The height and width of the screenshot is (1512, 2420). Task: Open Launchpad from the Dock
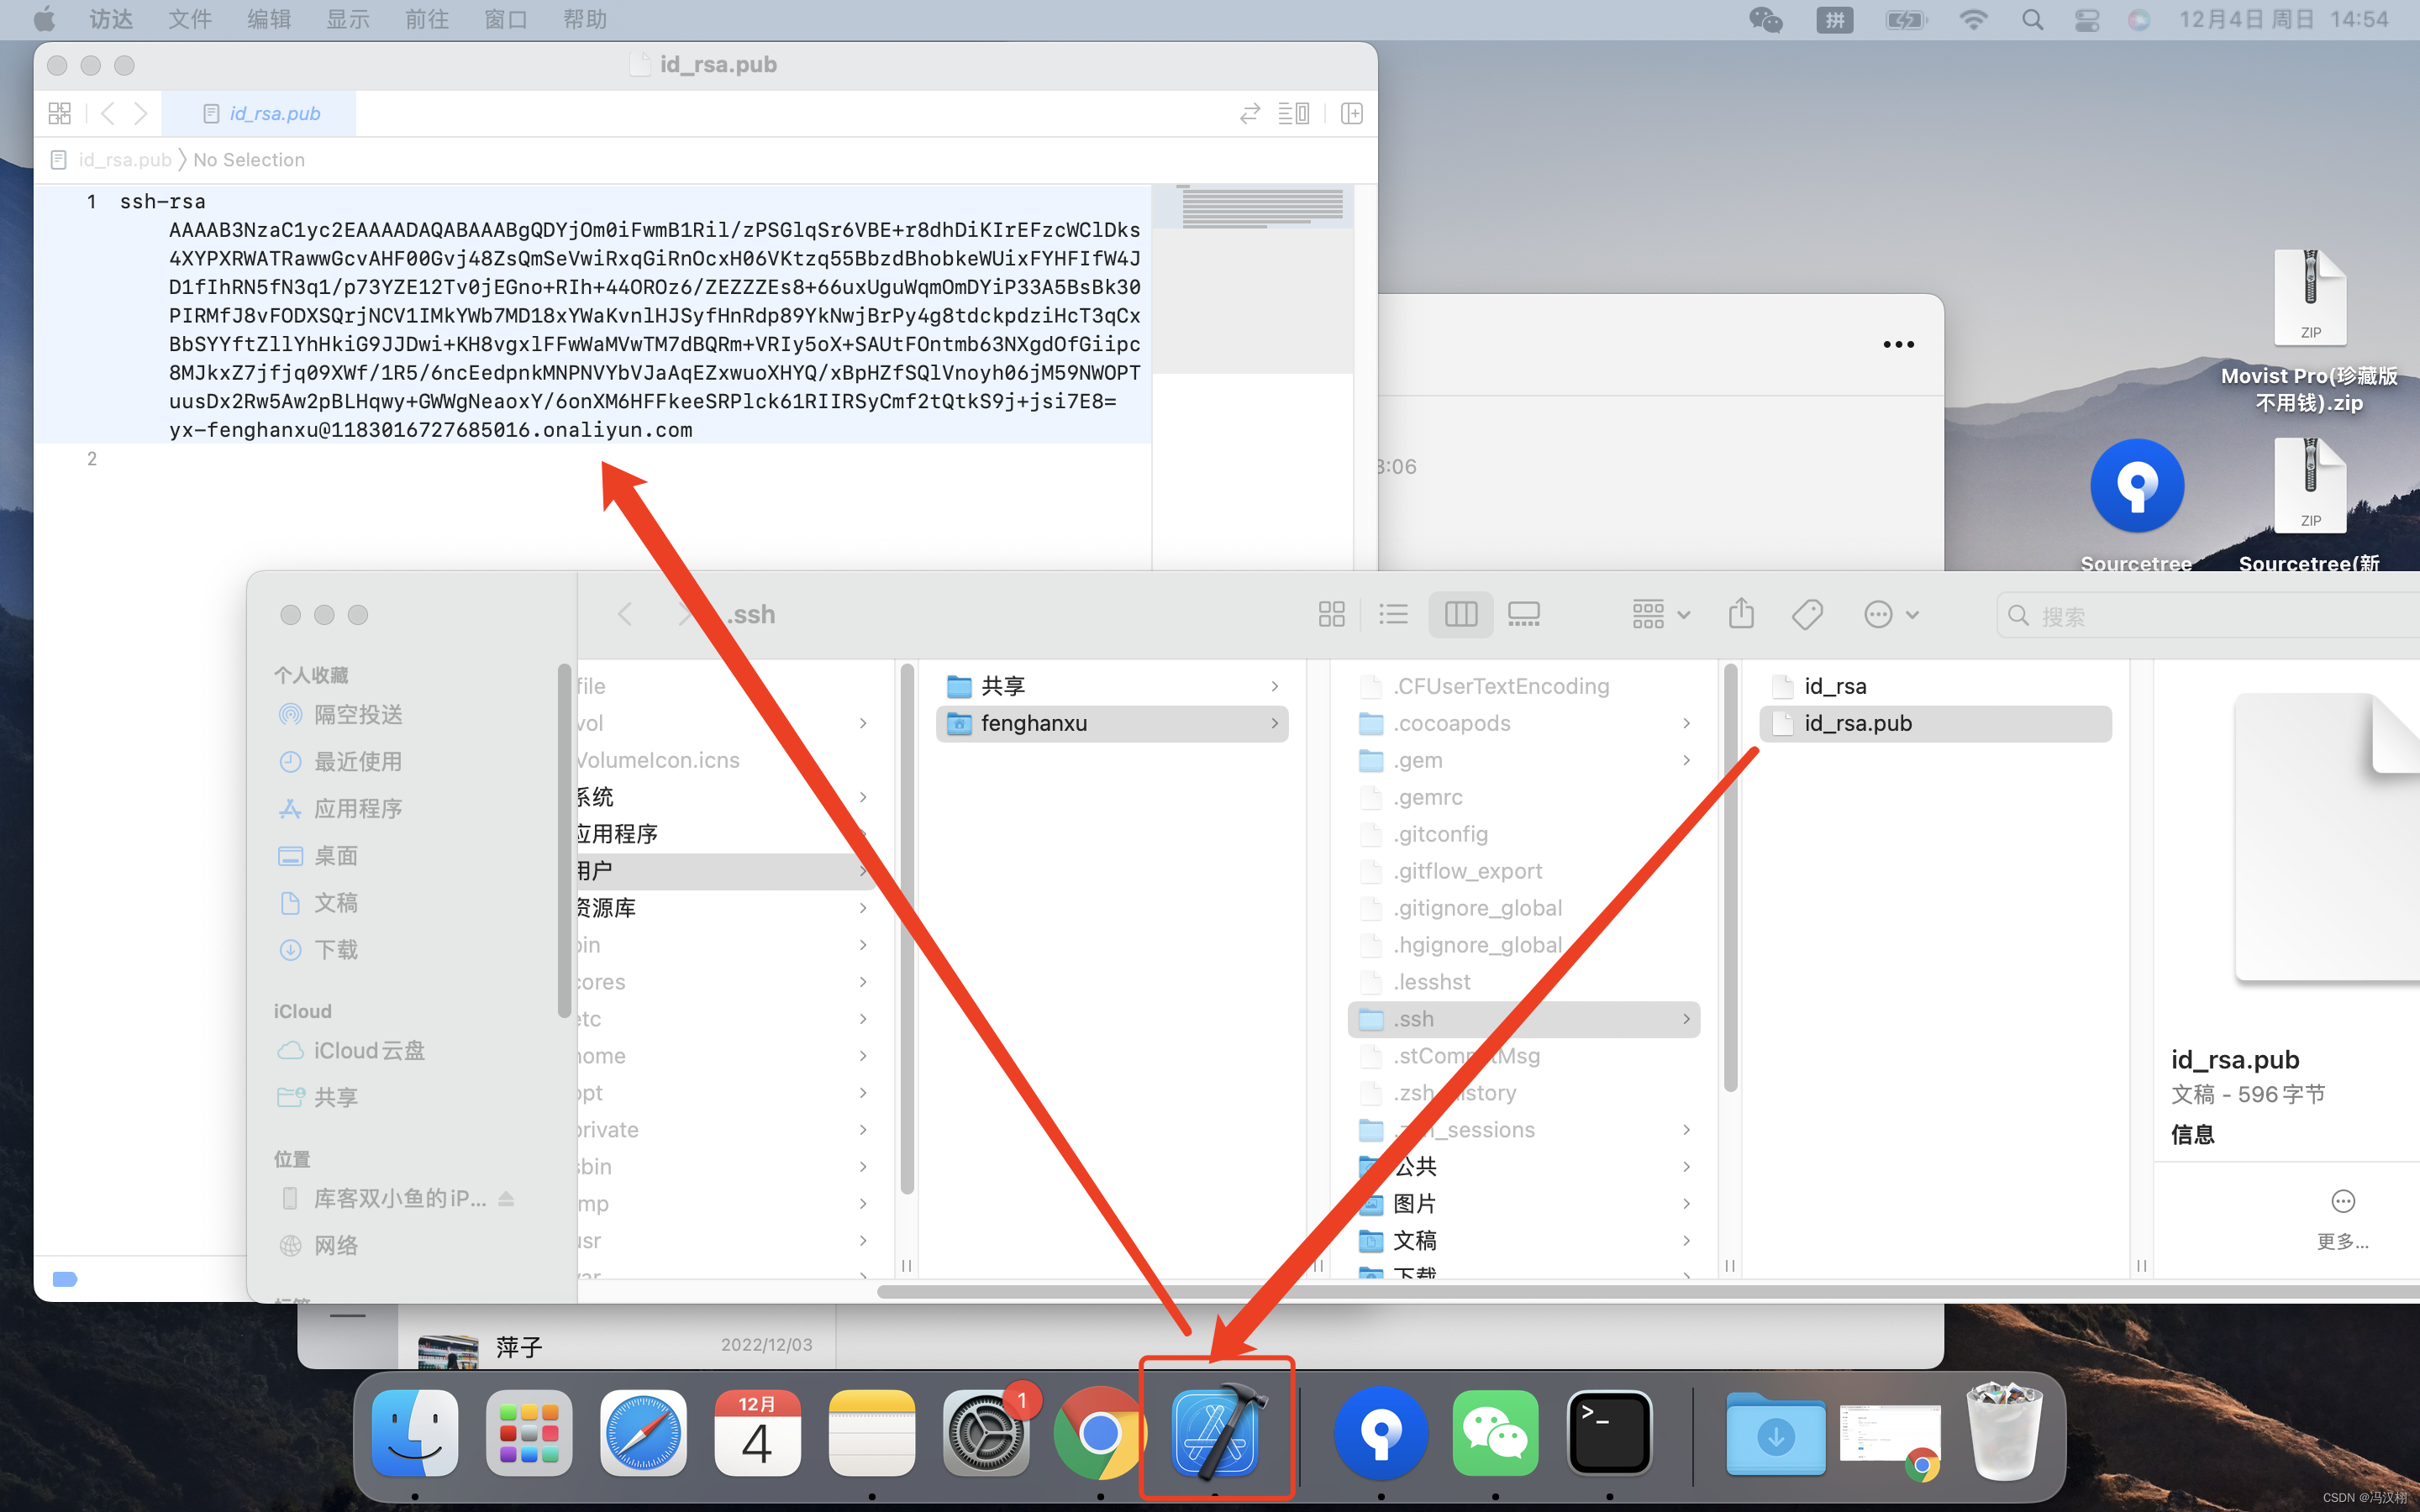tap(529, 1432)
